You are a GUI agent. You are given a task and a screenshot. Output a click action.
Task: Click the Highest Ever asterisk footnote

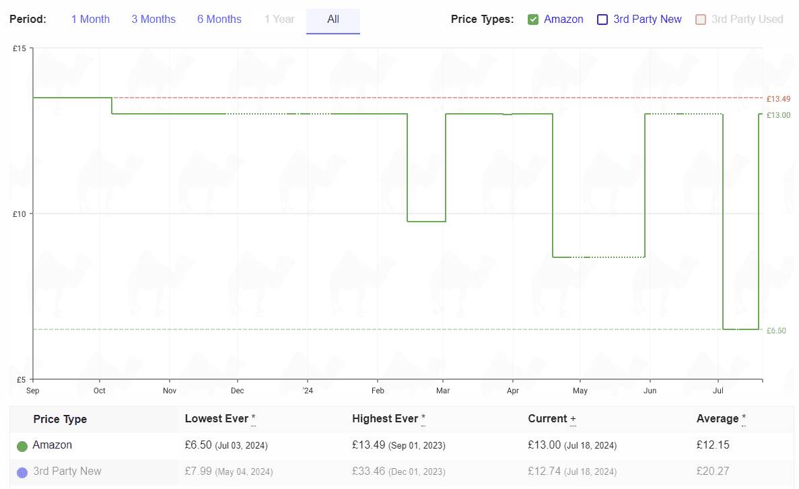click(423, 420)
